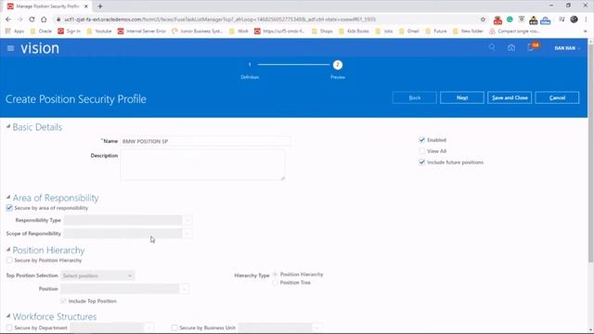Check Secure by Department checkbox
Viewport: 594px width, 334px height.
[x=9, y=328]
